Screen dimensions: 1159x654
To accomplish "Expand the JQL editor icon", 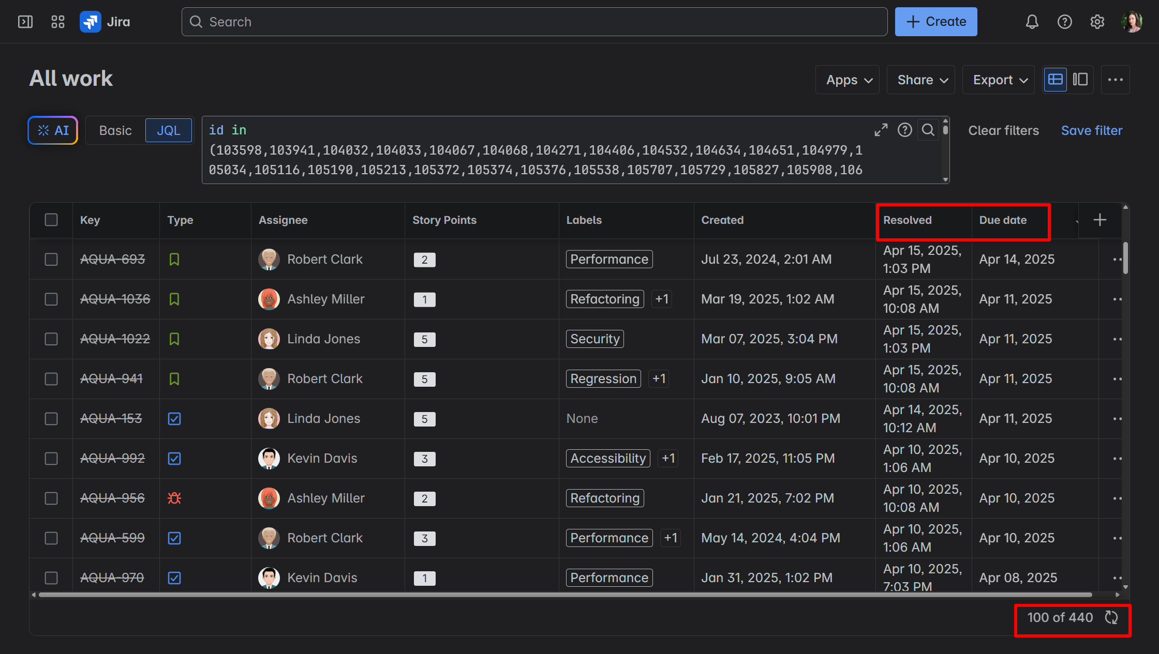I will point(881,130).
